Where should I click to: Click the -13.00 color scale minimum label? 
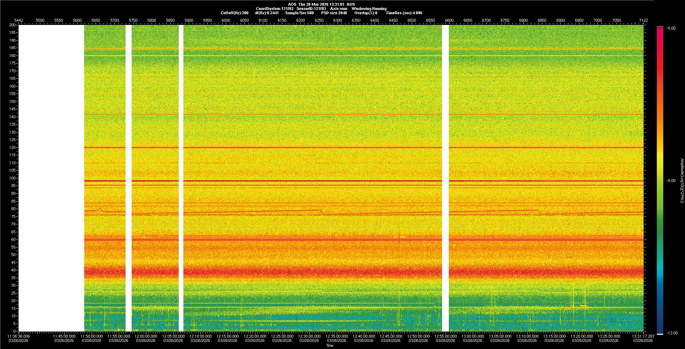point(672,333)
